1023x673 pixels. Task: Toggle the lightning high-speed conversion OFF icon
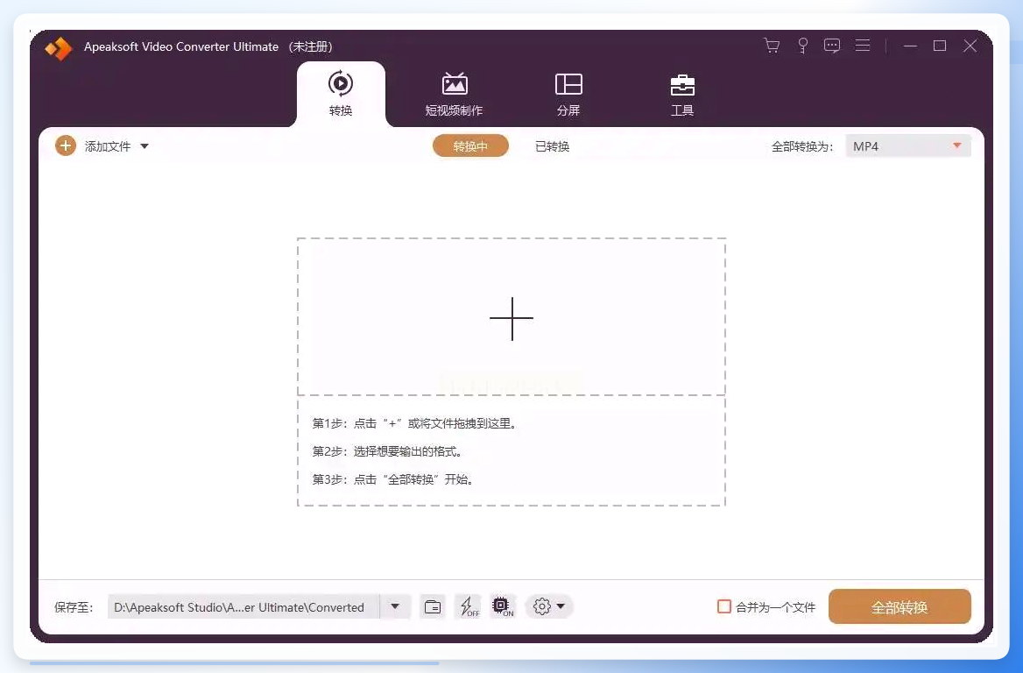[x=469, y=606]
